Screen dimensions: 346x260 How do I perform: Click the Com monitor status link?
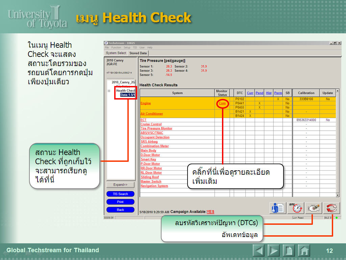point(222,103)
